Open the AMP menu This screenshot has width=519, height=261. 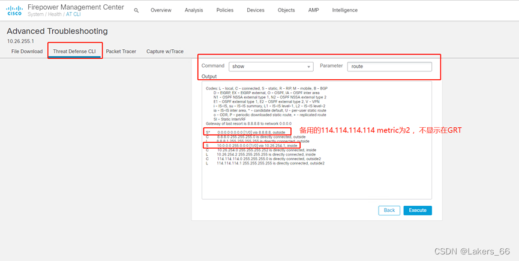pyautogui.click(x=313, y=10)
